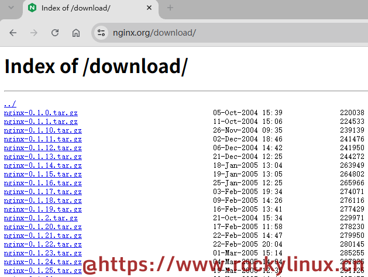The height and width of the screenshot is (277, 368).
Task: Download nginx-0.1.17.tar.gz
Action: (x=43, y=192)
